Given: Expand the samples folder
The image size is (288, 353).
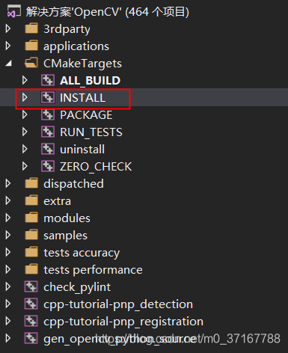Looking at the screenshot, I should click(8, 235).
